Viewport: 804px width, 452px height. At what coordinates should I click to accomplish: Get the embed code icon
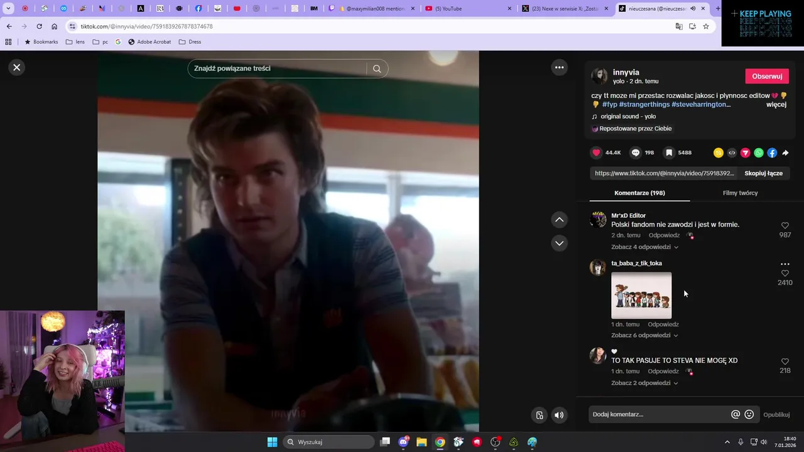click(x=732, y=153)
